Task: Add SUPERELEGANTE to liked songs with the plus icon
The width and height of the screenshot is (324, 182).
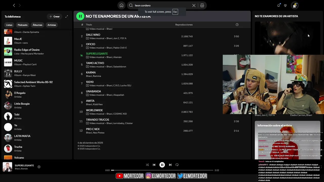Action: pos(39,167)
